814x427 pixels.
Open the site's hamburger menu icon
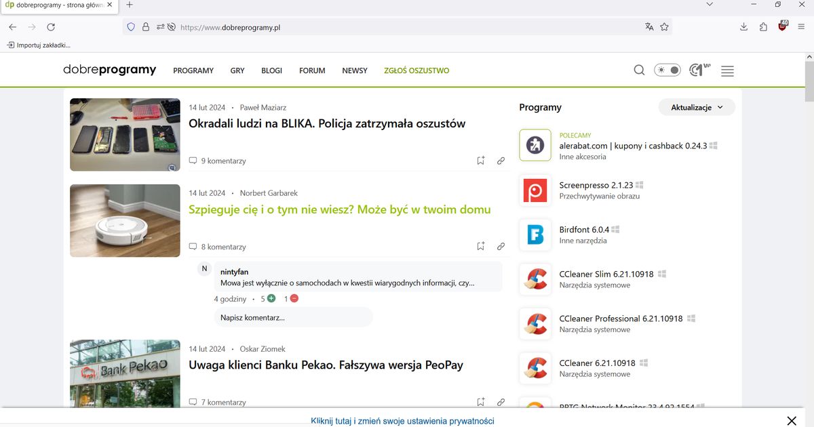click(x=727, y=70)
